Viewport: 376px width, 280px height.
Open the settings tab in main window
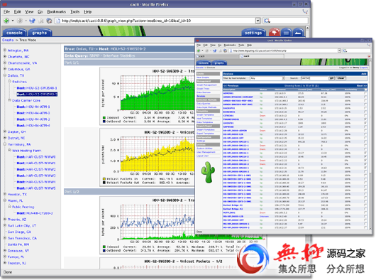coord(253,33)
